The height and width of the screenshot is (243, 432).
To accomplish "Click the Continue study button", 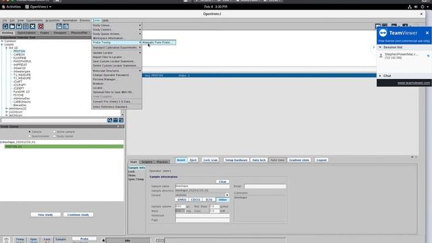I will 78,215.
